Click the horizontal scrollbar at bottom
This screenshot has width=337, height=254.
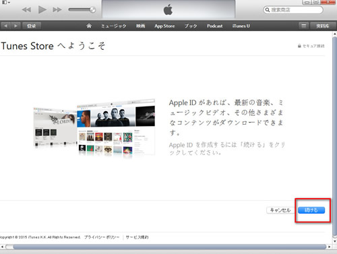point(166,247)
